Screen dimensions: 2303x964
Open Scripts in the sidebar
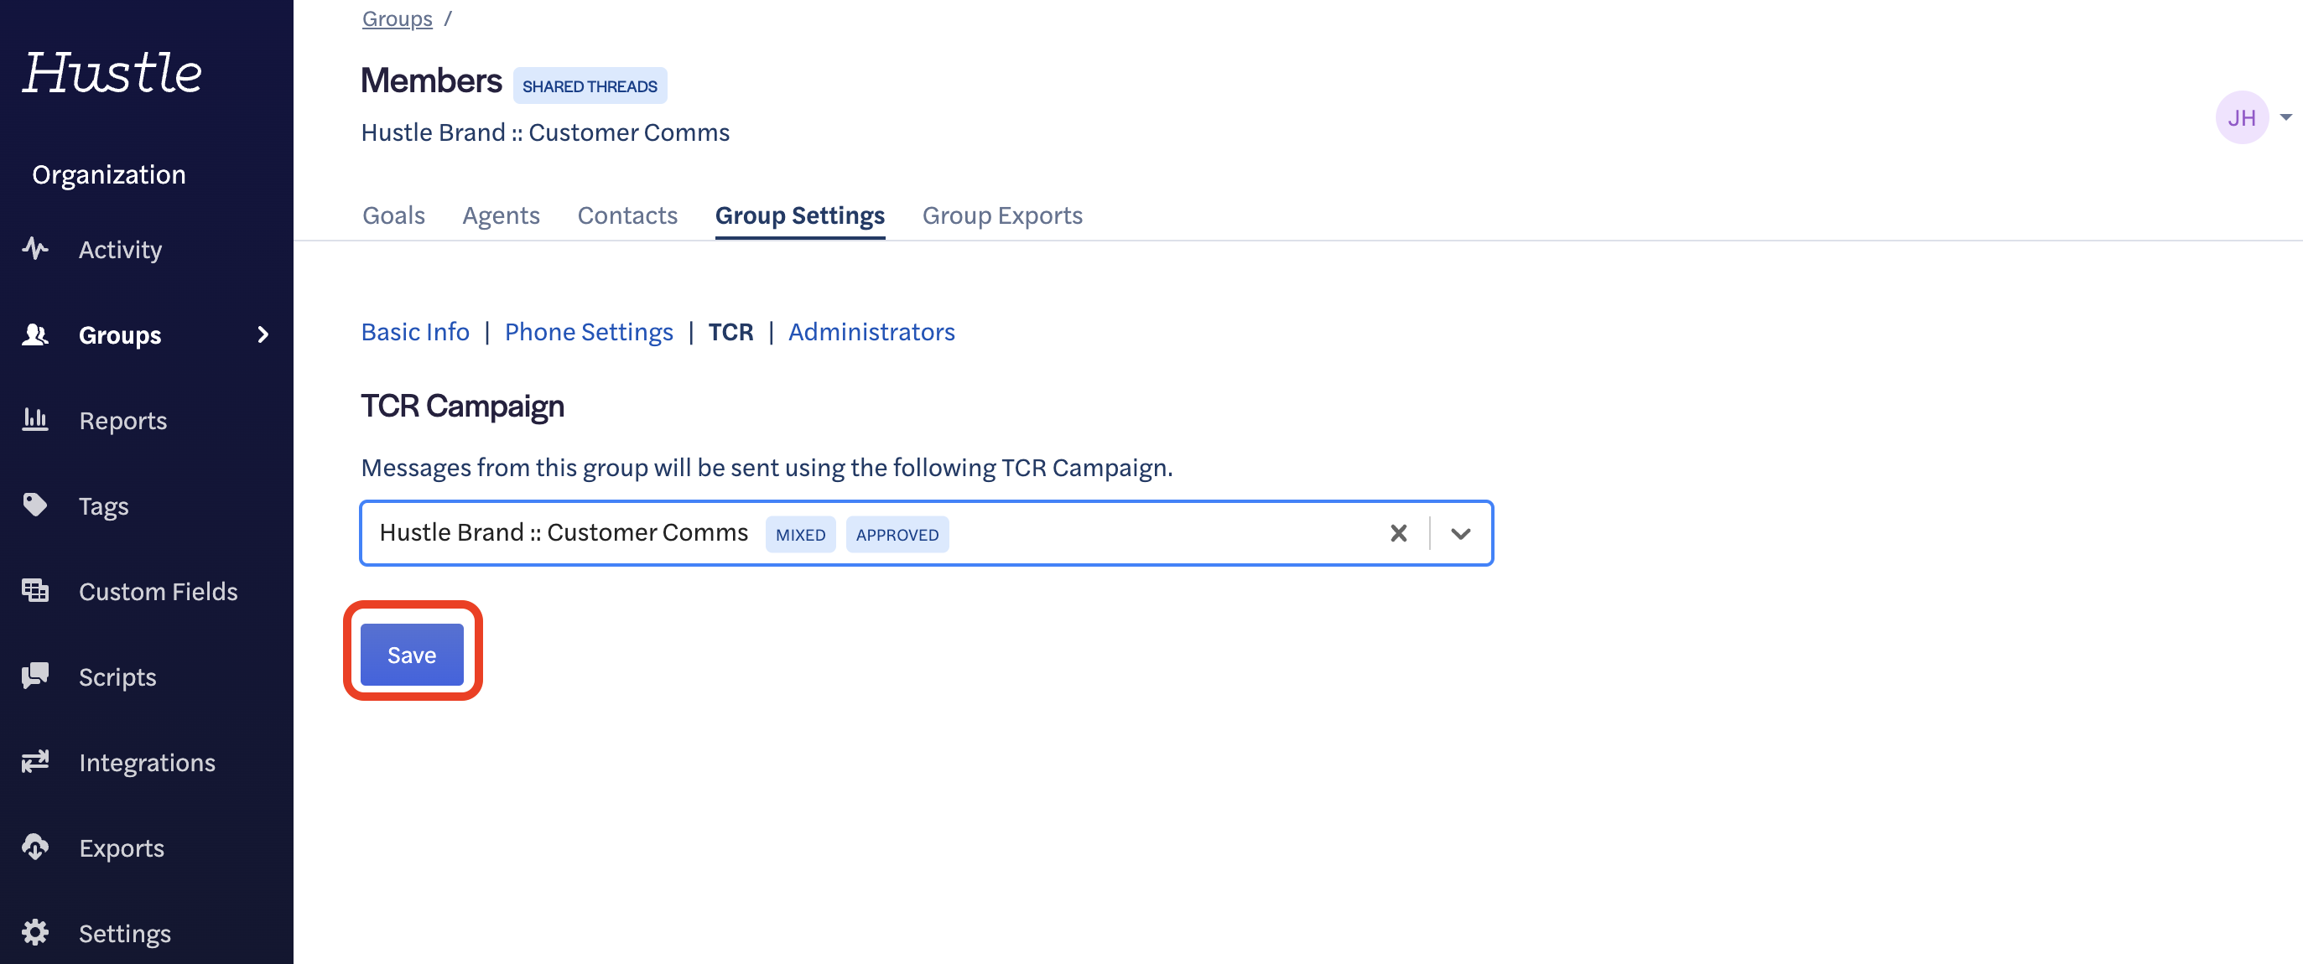[117, 676]
